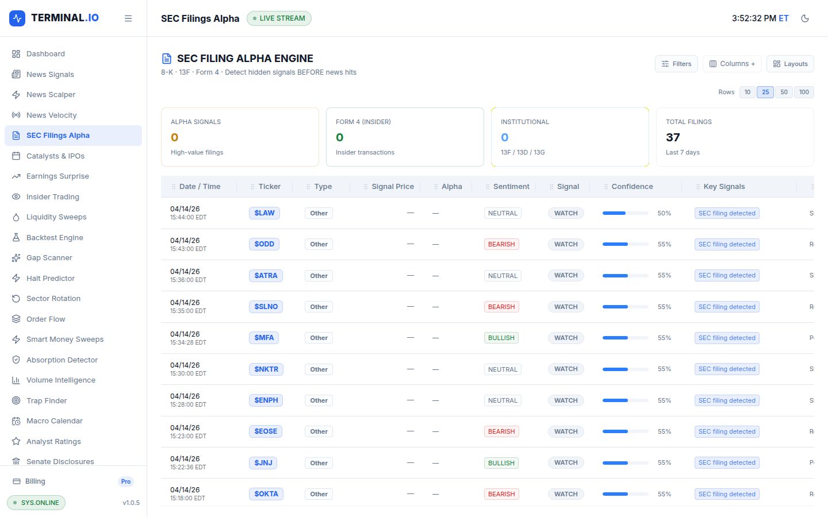Click the News Scaler lightning icon
Viewport: 828px width, 517px height.
click(x=16, y=95)
